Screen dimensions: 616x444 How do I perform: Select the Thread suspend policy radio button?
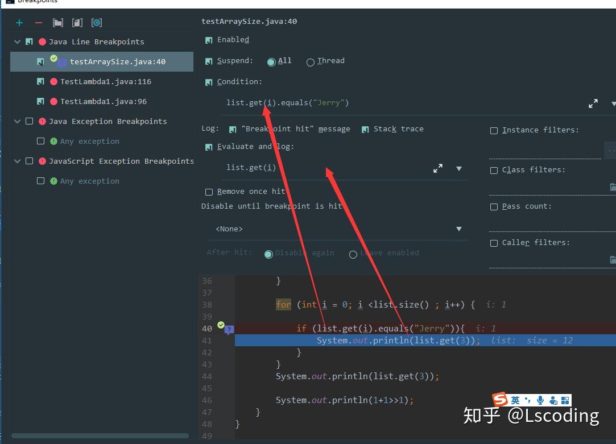[x=310, y=63]
